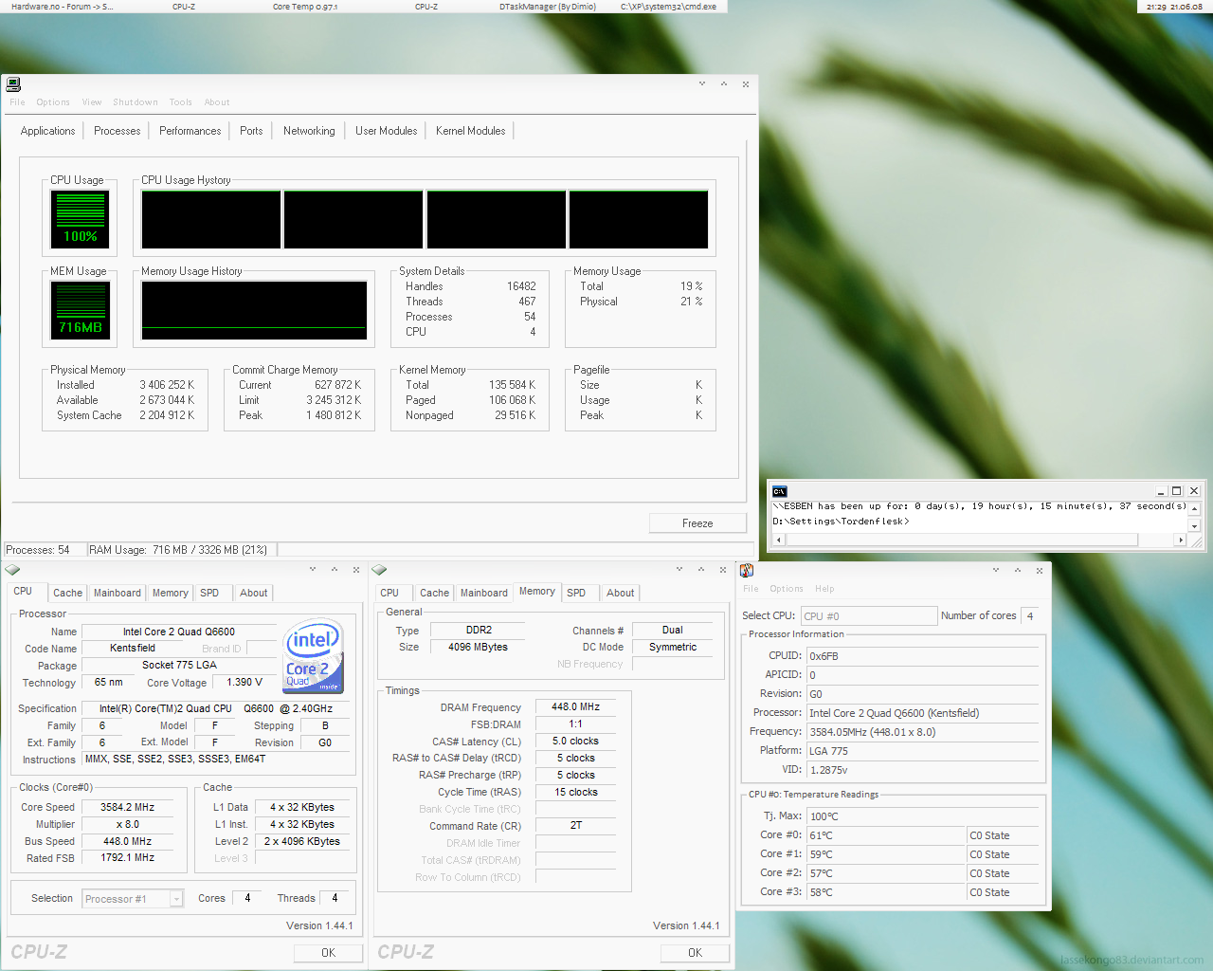Viewport: 1213px width, 971px height.
Task: Open the File menu in DTaskManager
Action: coord(17,102)
